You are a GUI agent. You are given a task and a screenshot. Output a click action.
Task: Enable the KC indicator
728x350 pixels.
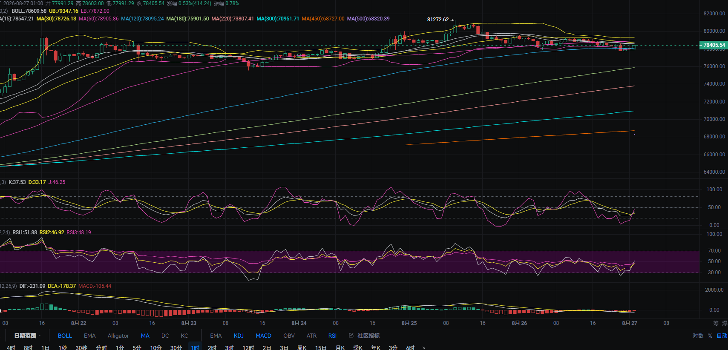(x=184, y=336)
